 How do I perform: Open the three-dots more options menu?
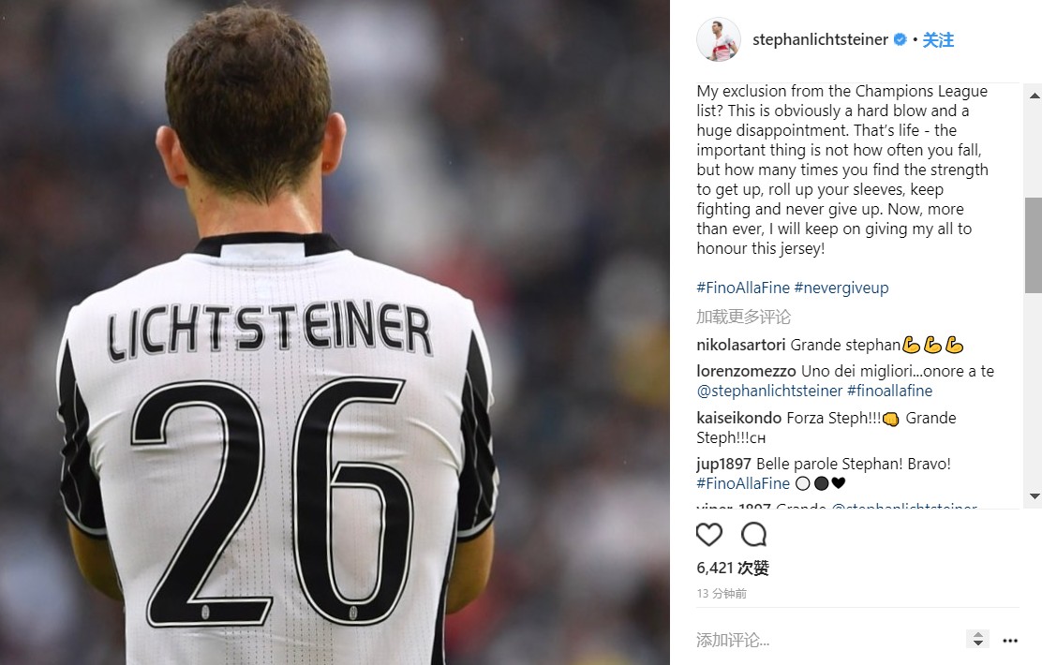tap(1010, 641)
